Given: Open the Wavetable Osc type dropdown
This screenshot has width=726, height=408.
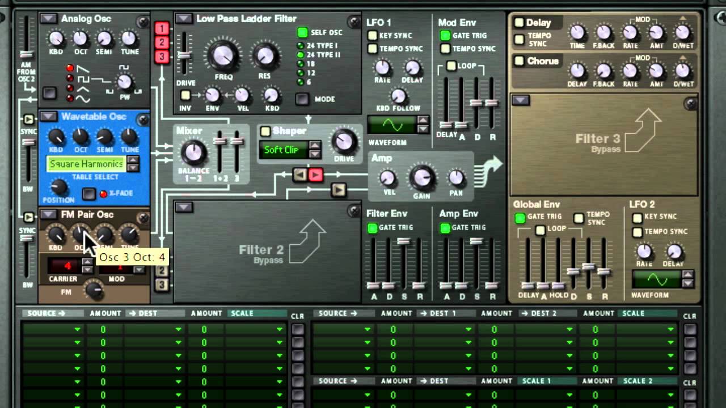Looking at the screenshot, I should 48,117.
